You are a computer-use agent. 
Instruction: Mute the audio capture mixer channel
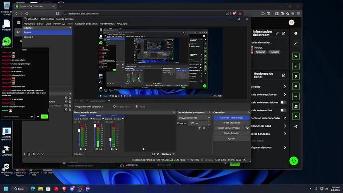112,149
